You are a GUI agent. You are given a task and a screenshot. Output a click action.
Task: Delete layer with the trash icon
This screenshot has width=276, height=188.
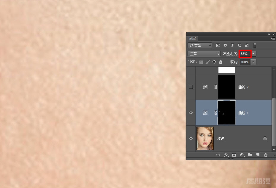[266, 155]
